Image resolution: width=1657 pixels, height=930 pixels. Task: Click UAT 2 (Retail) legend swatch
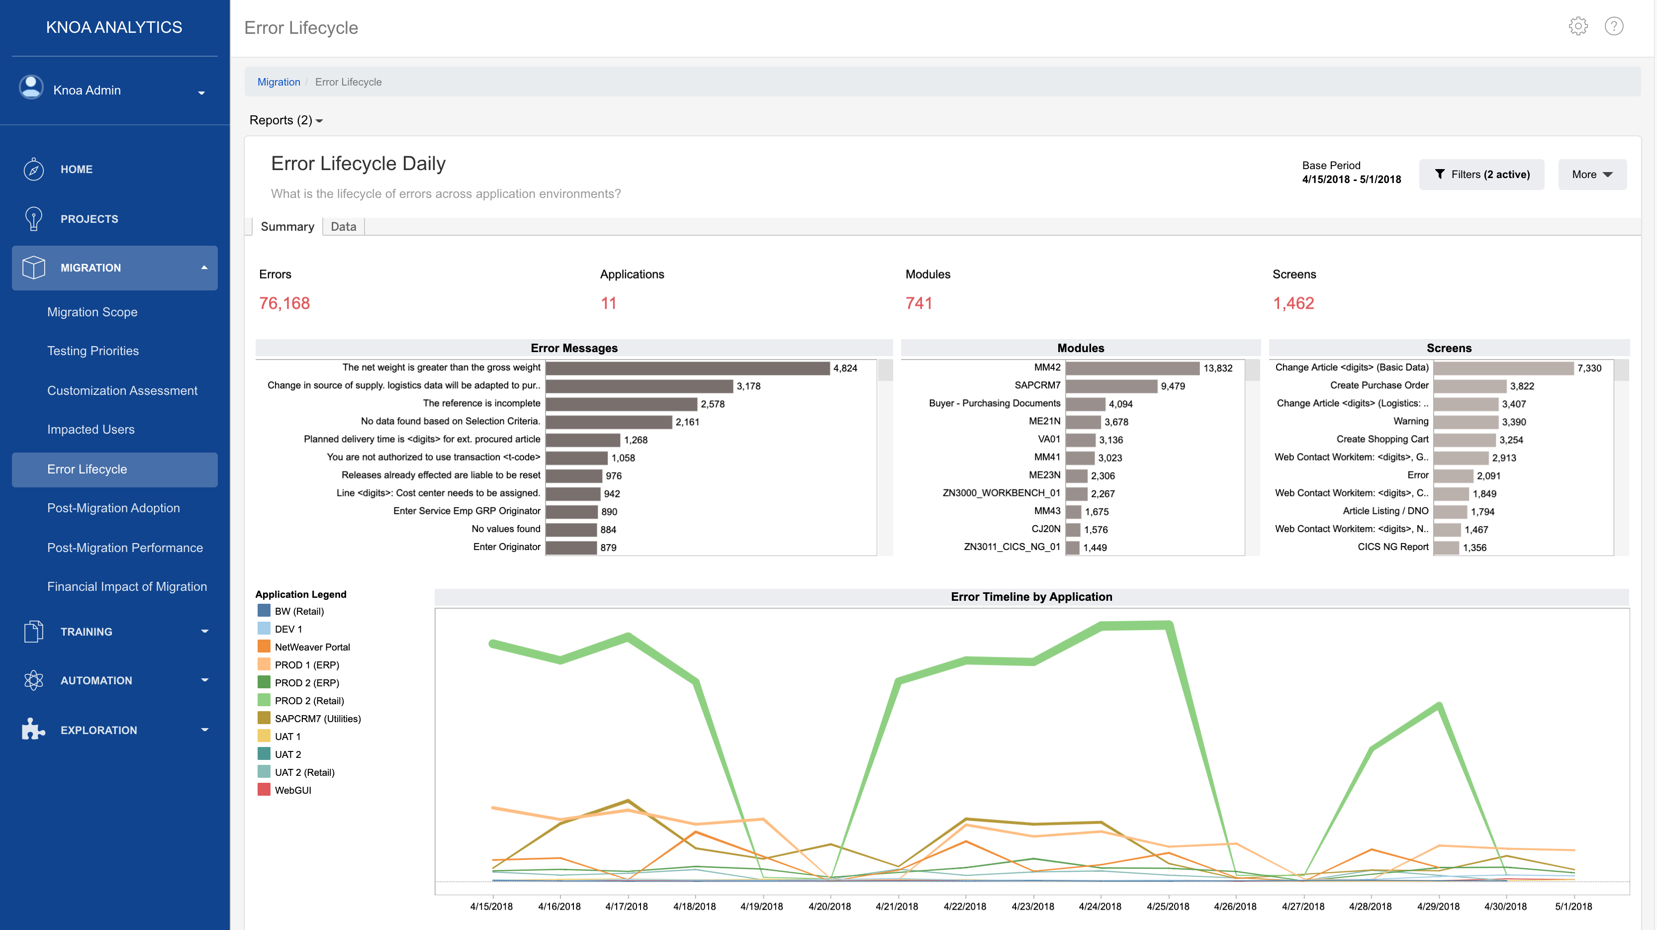click(264, 772)
